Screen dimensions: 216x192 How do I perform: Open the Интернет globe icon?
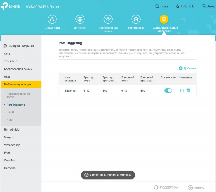click(x=80, y=19)
